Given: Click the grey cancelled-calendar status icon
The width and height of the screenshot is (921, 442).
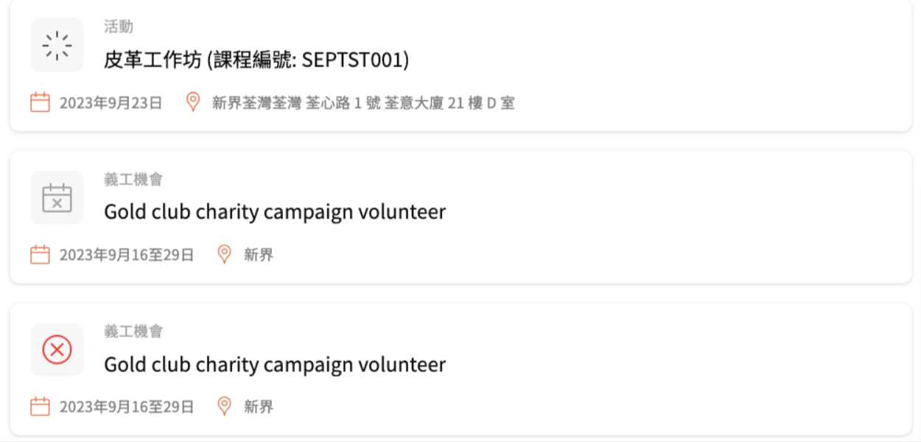Looking at the screenshot, I should (x=57, y=197).
